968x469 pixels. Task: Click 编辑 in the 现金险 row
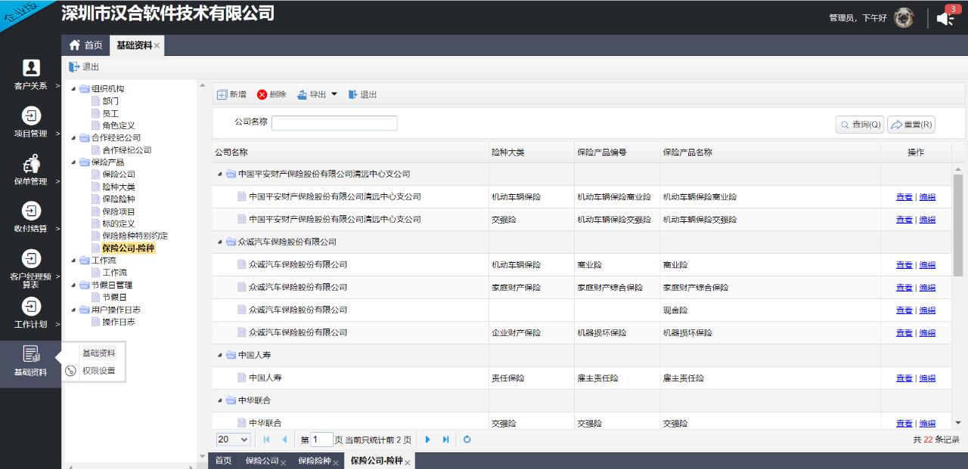click(927, 310)
